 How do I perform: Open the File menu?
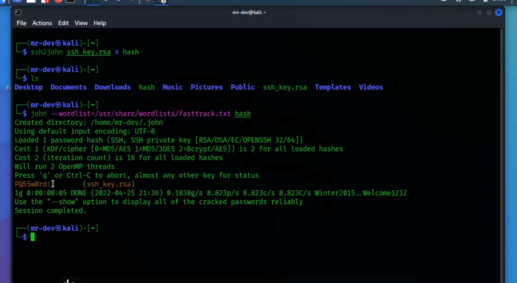click(21, 23)
